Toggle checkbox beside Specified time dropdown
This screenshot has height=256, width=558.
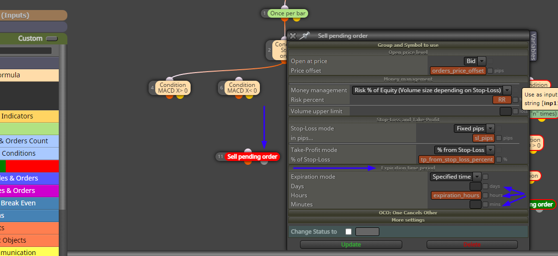[485, 177]
